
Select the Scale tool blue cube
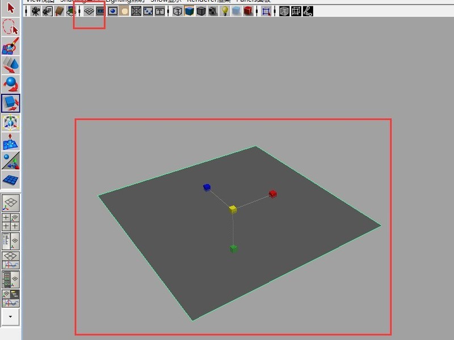(x=11, y=103)
